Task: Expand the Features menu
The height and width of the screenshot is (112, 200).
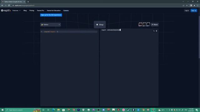Action: (16, 11)
